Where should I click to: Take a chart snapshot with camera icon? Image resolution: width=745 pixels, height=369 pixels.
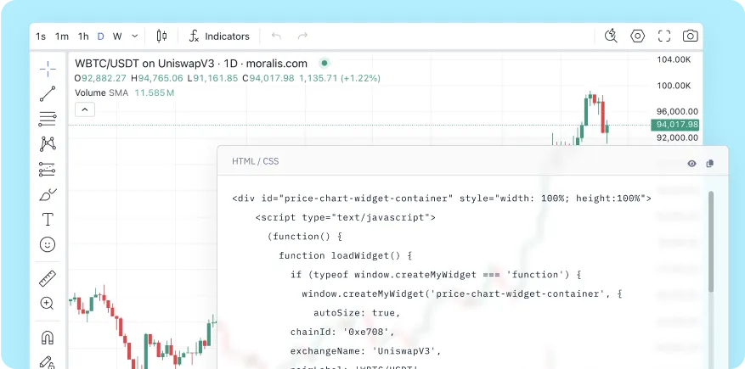(691, 36)
